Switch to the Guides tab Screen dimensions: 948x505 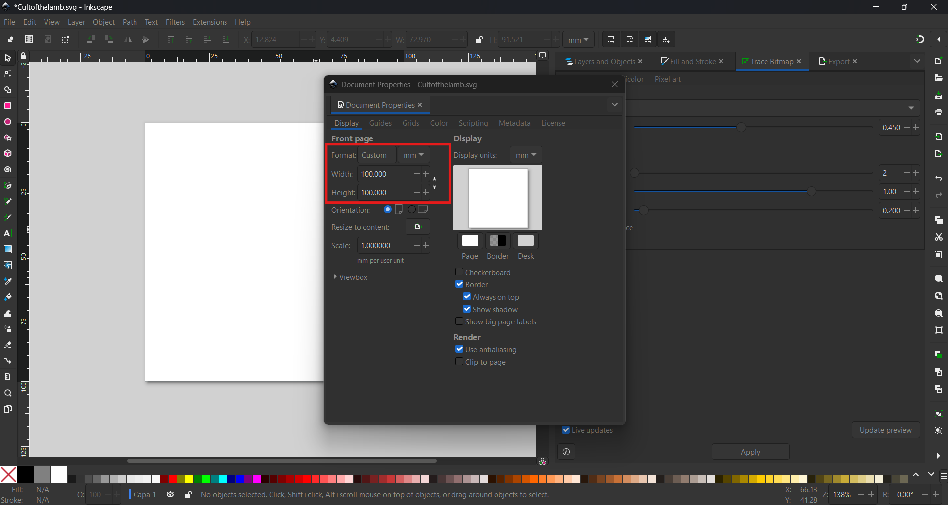[x=380, y=123]
